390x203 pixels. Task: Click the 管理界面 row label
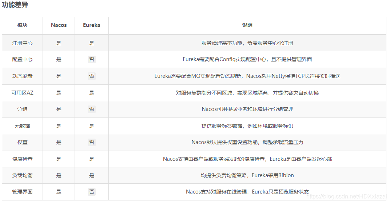pyautogui.click(x=23, y=192)
